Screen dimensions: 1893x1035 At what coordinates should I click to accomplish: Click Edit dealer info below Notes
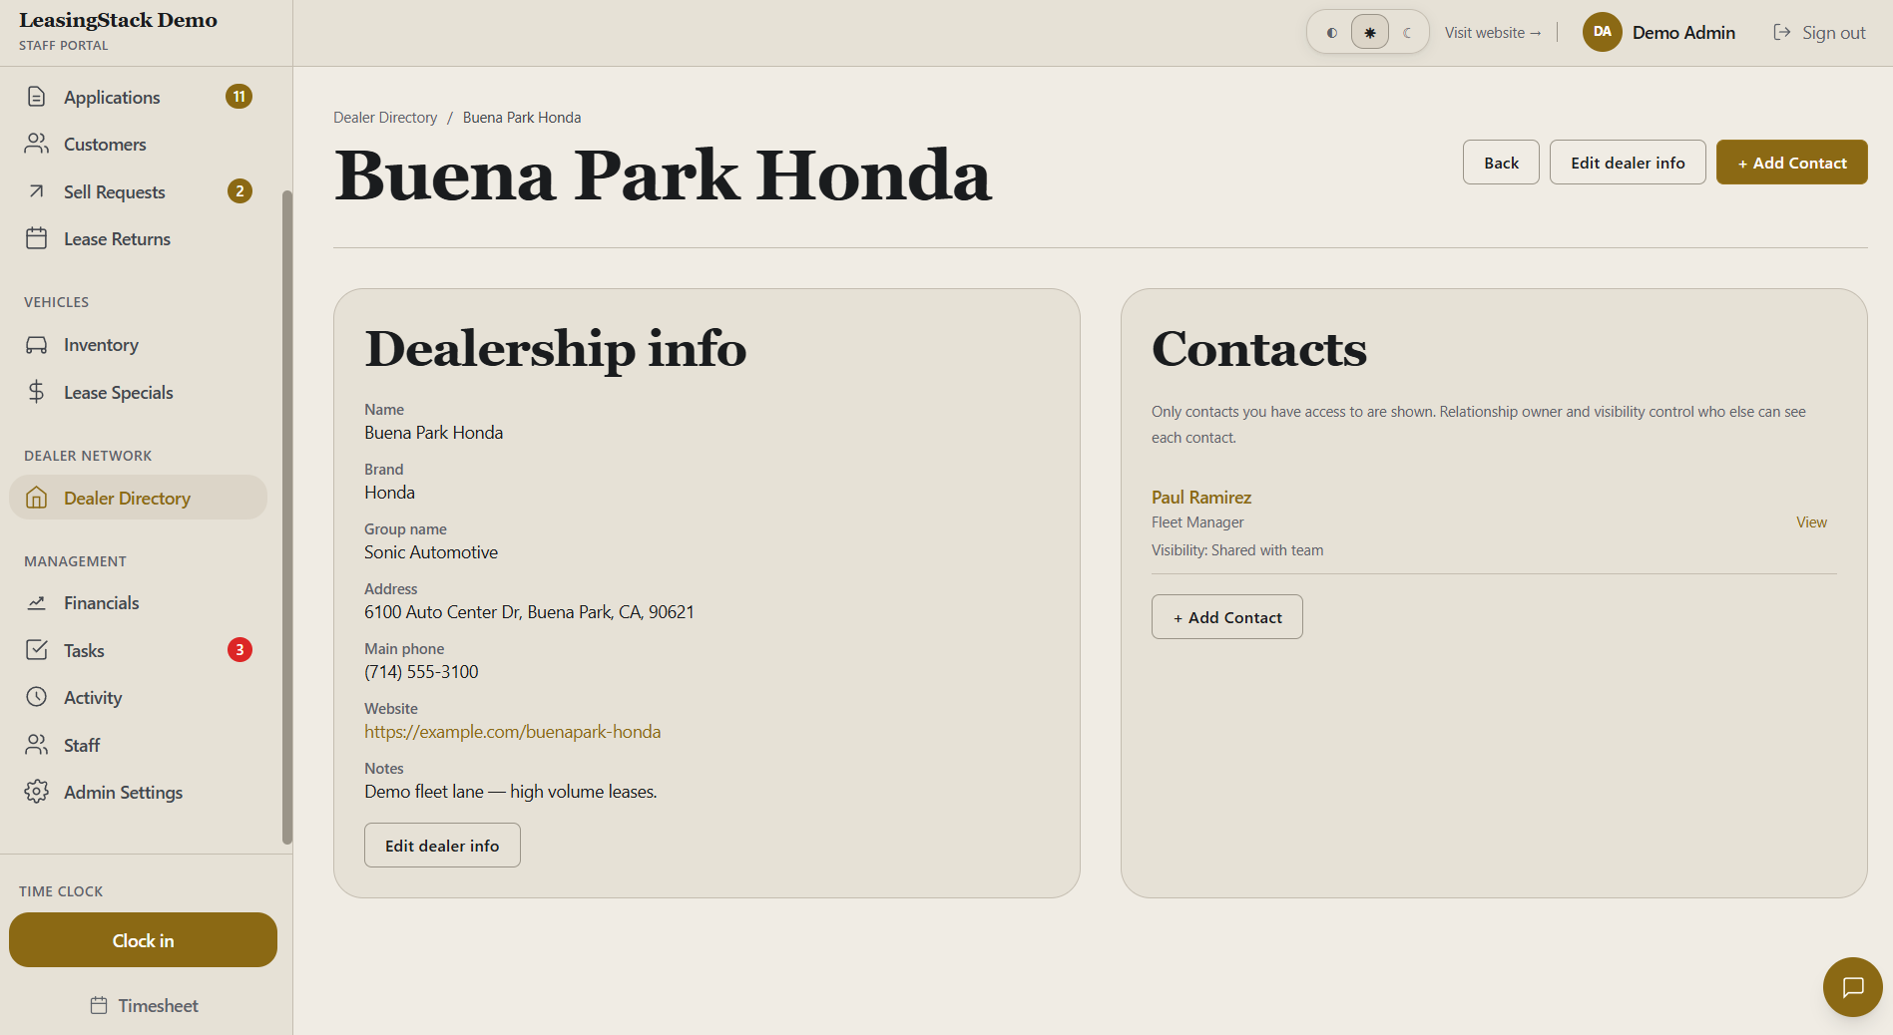pos(442,846)
